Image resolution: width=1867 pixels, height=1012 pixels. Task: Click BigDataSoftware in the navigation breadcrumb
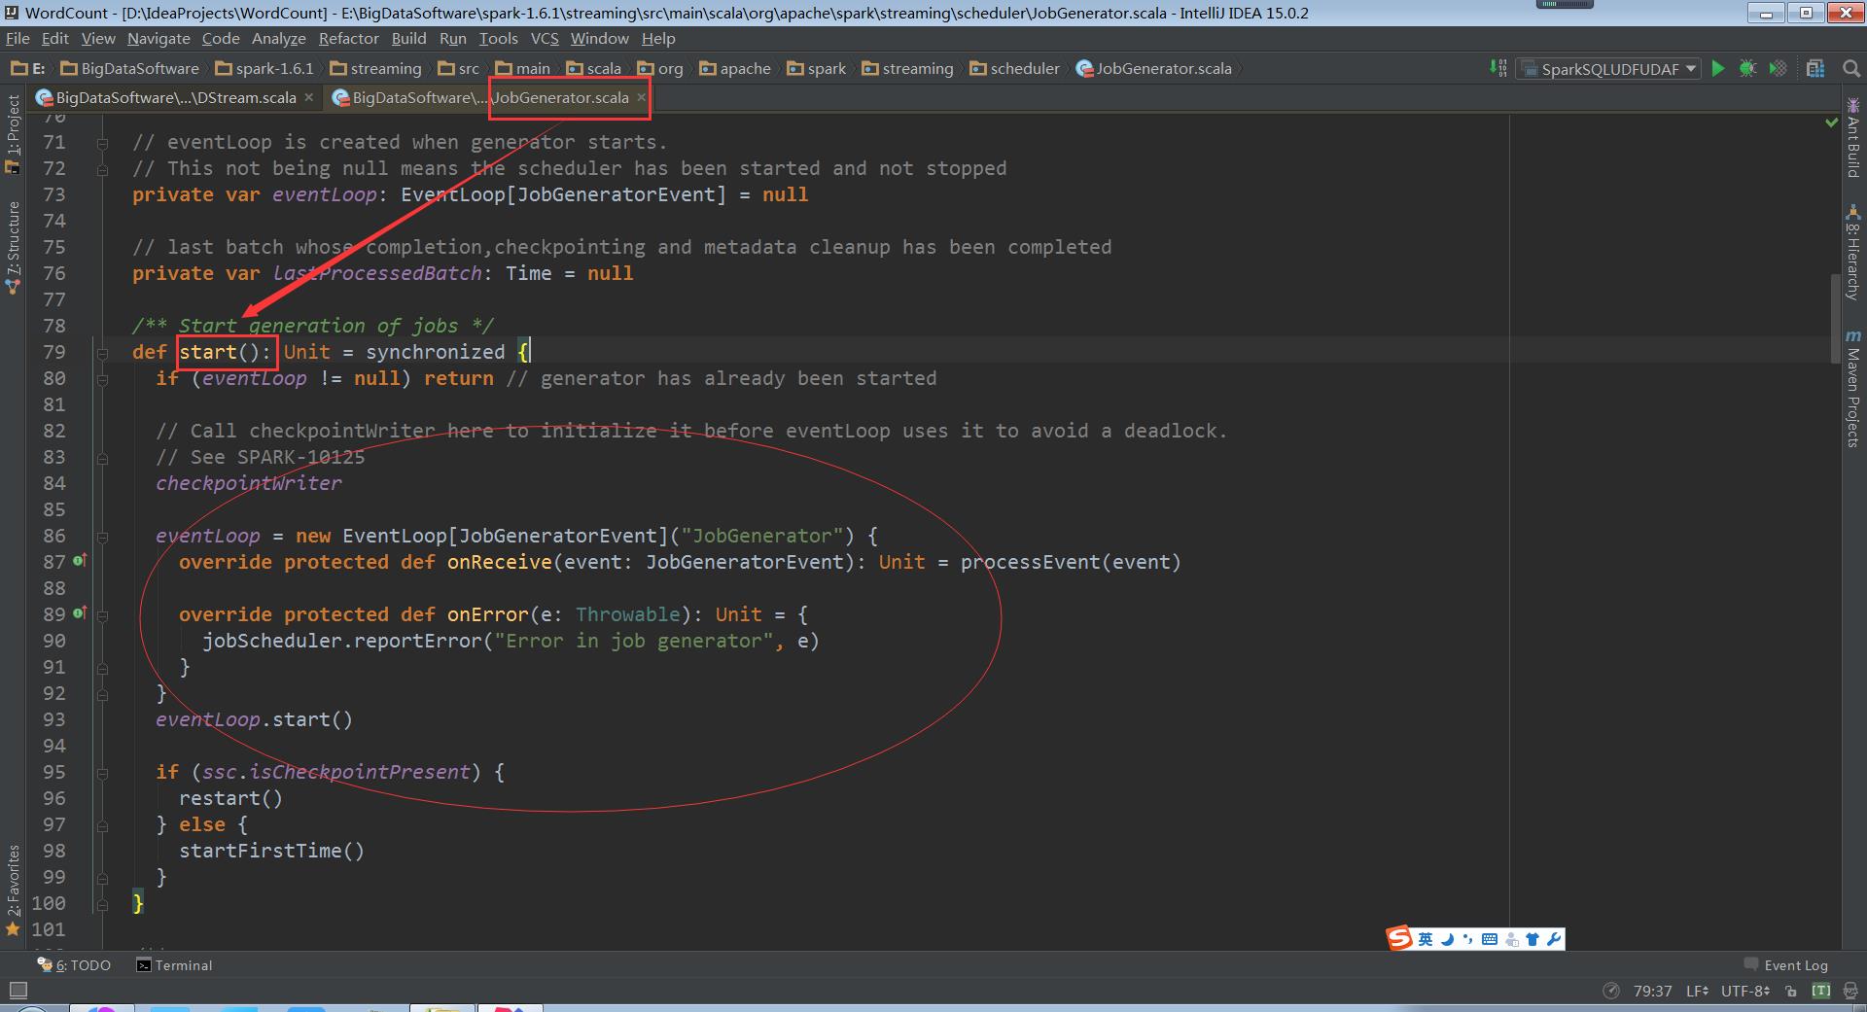(x=129, y=68)
